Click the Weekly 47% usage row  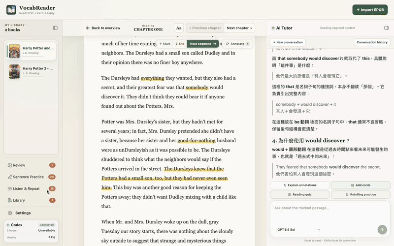pos(31,237)
